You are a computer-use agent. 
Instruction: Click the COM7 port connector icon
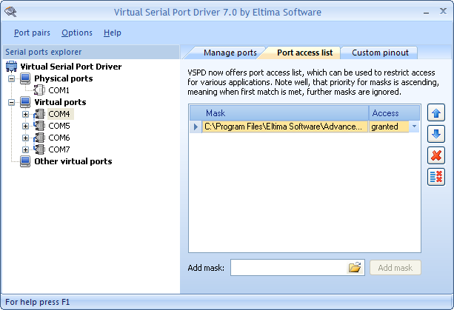click(x=39, y=149)
